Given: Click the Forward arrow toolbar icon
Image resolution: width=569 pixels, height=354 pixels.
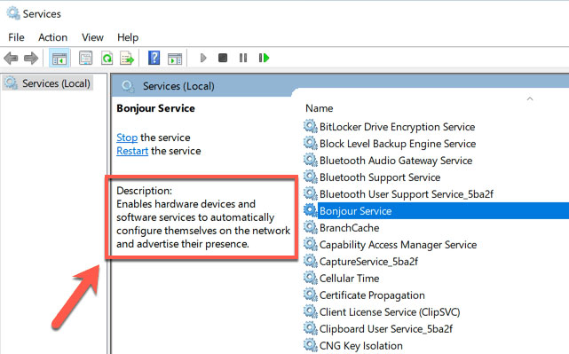Looking at the screenshot, I should click(x=31, y=58).
